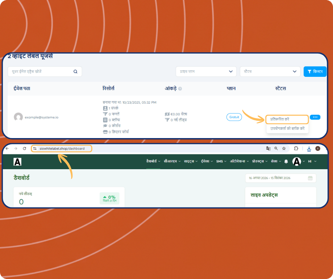Click the zoom magnifier icon in address bar
Screen dimensions: 333x279
pyautogui.click(x=276, y=149)
